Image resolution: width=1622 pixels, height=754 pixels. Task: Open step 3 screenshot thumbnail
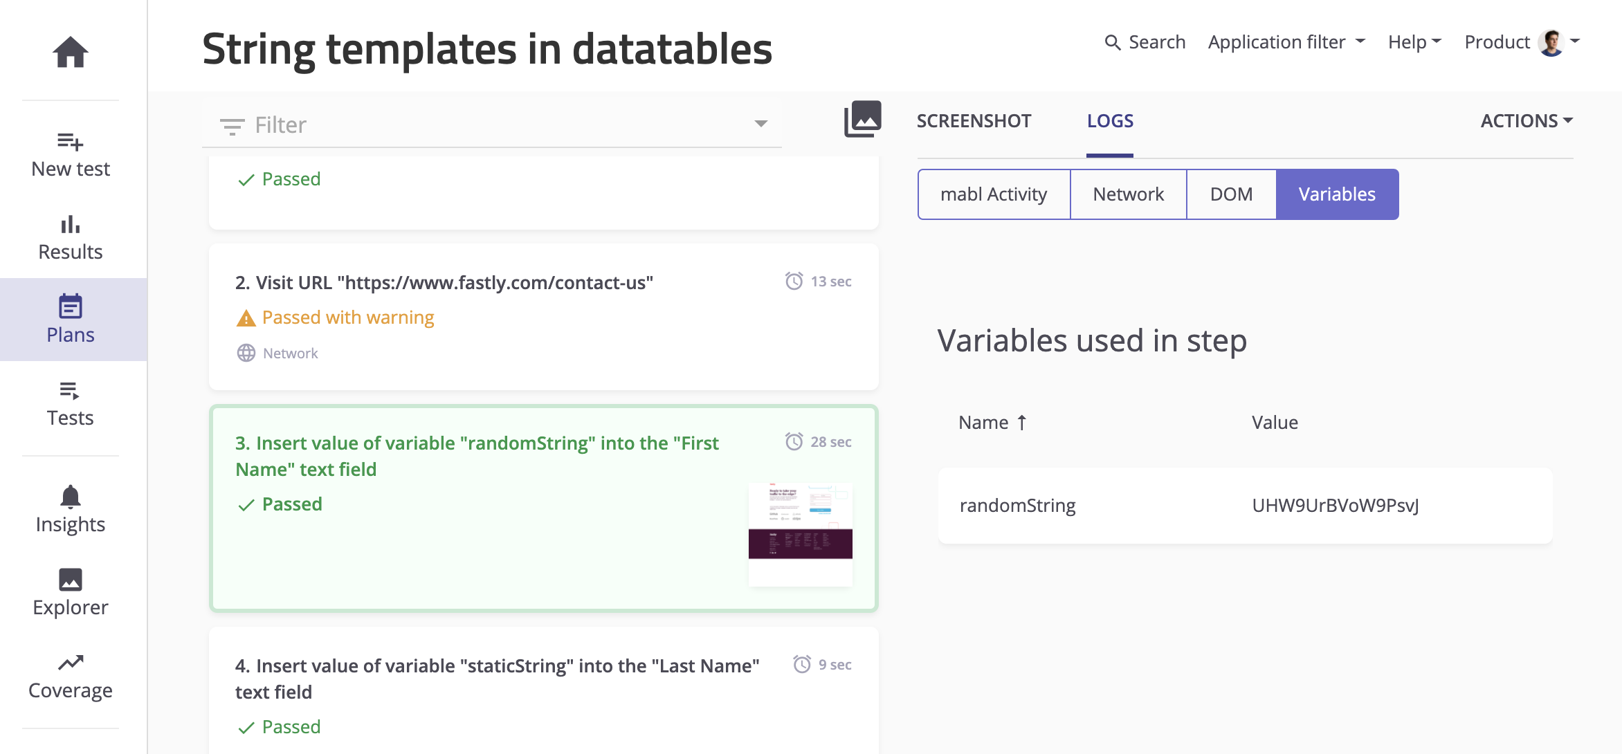(800, 534)
